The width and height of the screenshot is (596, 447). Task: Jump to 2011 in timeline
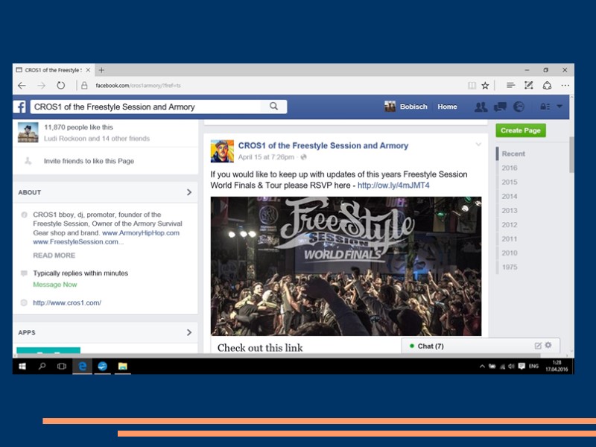point(510,239)
